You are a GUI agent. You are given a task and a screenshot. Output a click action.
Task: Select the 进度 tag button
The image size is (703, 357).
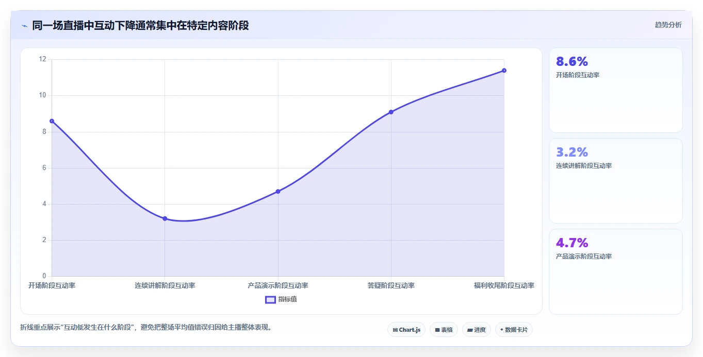[477, 330]
